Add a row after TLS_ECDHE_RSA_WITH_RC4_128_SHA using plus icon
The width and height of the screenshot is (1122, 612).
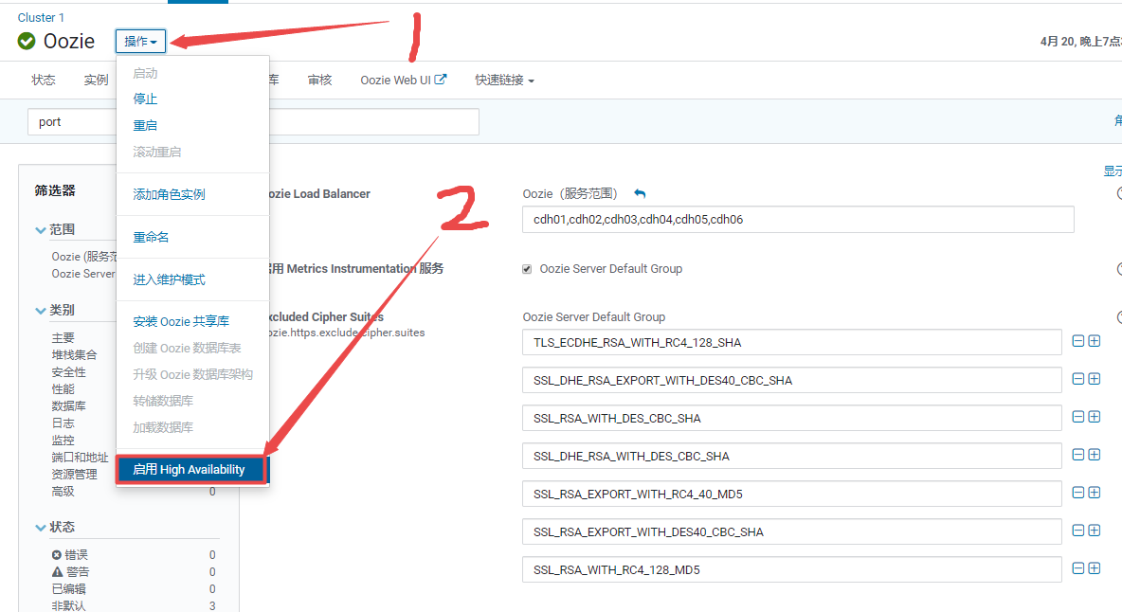click(x=1095, y=341)
